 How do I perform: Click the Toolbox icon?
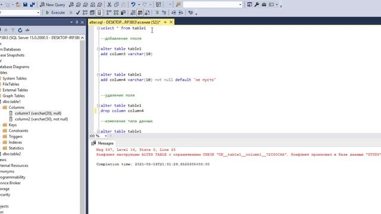click(264, 5)
